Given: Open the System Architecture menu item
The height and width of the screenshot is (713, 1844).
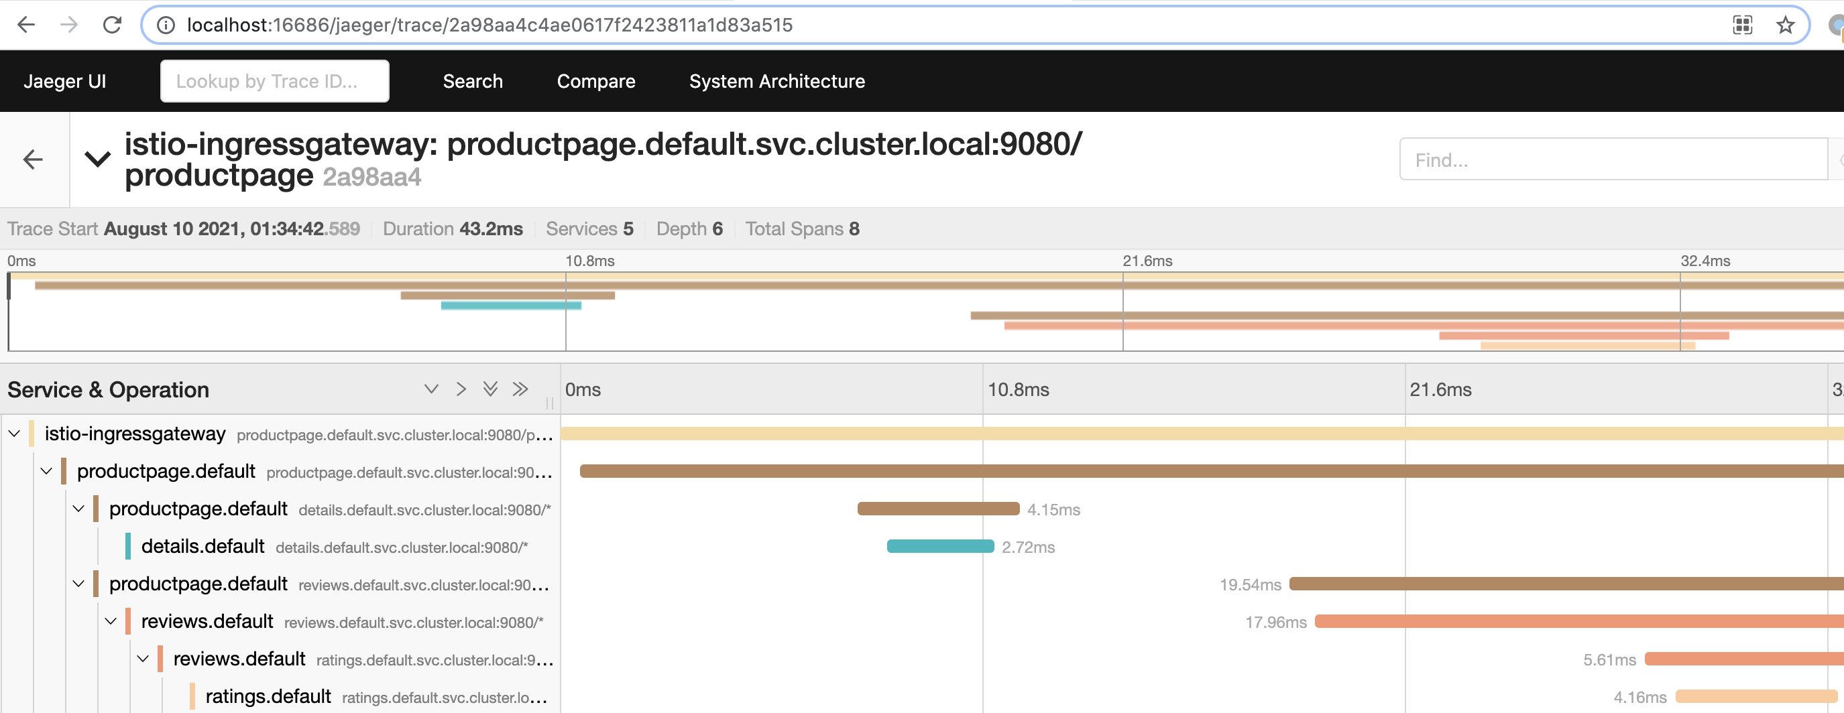Looking at the screenshot, I should coord(776,82).
